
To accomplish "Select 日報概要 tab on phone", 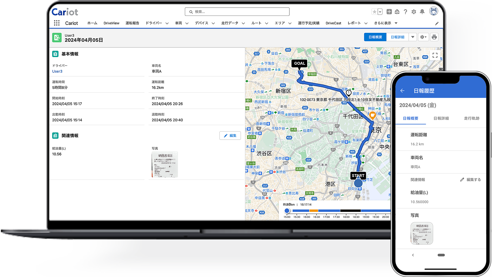I will 411,118.
